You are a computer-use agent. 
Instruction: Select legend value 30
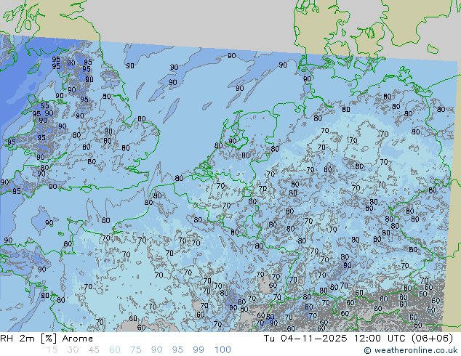(x=73, y=350)
